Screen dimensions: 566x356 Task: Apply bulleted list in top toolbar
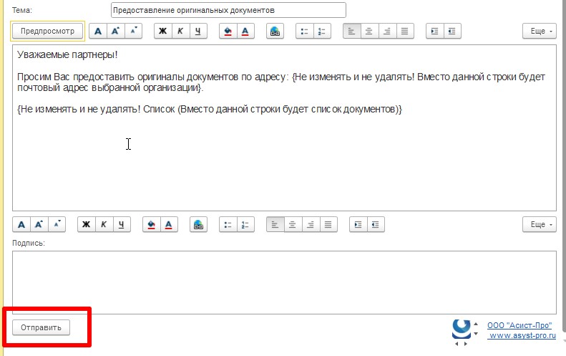(304, 31)
